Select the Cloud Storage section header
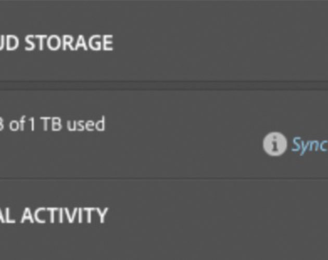328x260 pixels. 56,43
